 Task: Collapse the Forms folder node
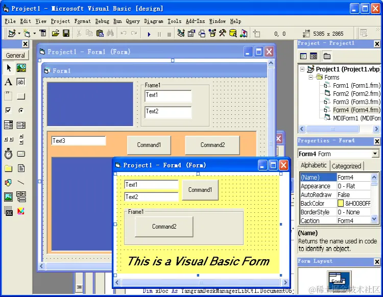[310, 78]
